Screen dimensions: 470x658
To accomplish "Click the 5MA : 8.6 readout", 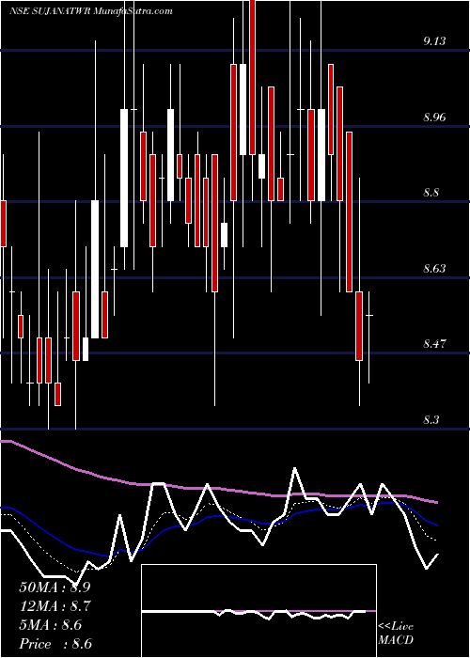I will pyautogui.click(x=51, y=625).
